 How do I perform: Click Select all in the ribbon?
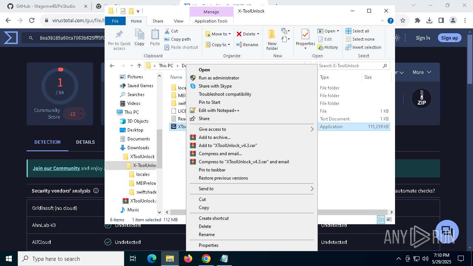pos(357,31)
